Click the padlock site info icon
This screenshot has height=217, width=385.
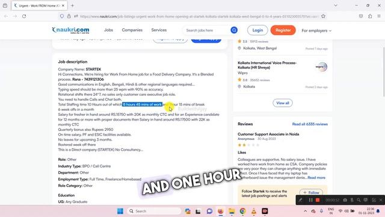pos(69,16)
